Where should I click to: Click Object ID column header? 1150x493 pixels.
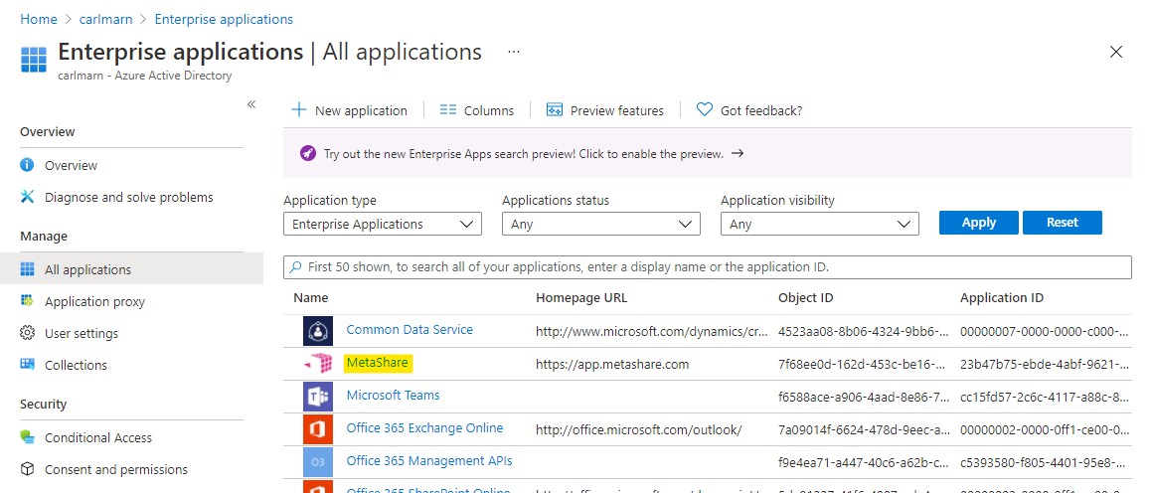[x=805, y=298]
